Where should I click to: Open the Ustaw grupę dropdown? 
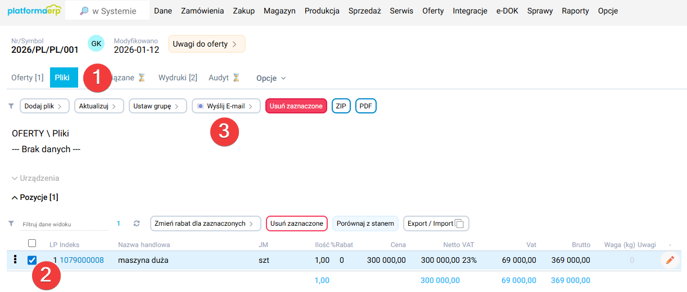[157, 106]
